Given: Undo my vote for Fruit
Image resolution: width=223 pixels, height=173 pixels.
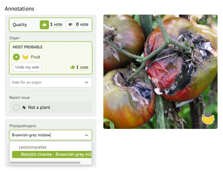Looking at the screenshot, I should (x=27, y=67).
